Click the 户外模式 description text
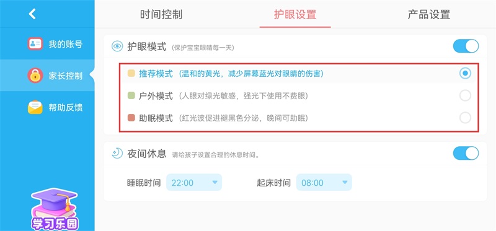The height and width of the screenshot is (231, 496). tap(243, 96)
